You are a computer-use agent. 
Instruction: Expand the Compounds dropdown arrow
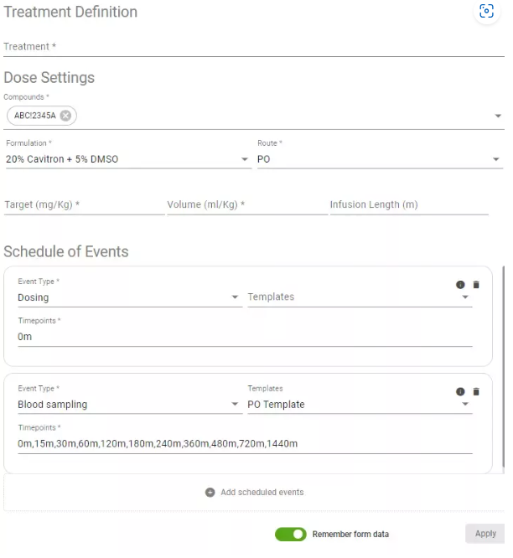pos(498,116)
